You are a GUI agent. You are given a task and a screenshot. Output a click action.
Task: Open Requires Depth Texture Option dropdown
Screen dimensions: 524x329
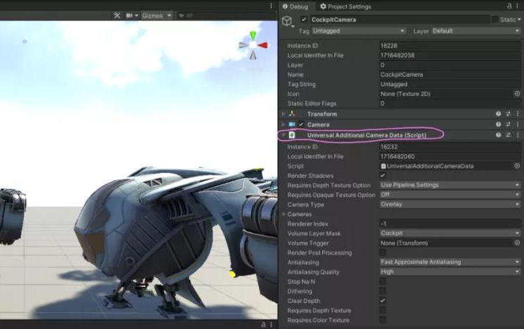(x=450, y=185)
